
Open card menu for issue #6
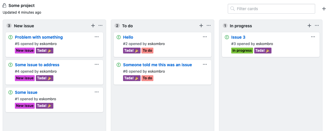(205, 64)
